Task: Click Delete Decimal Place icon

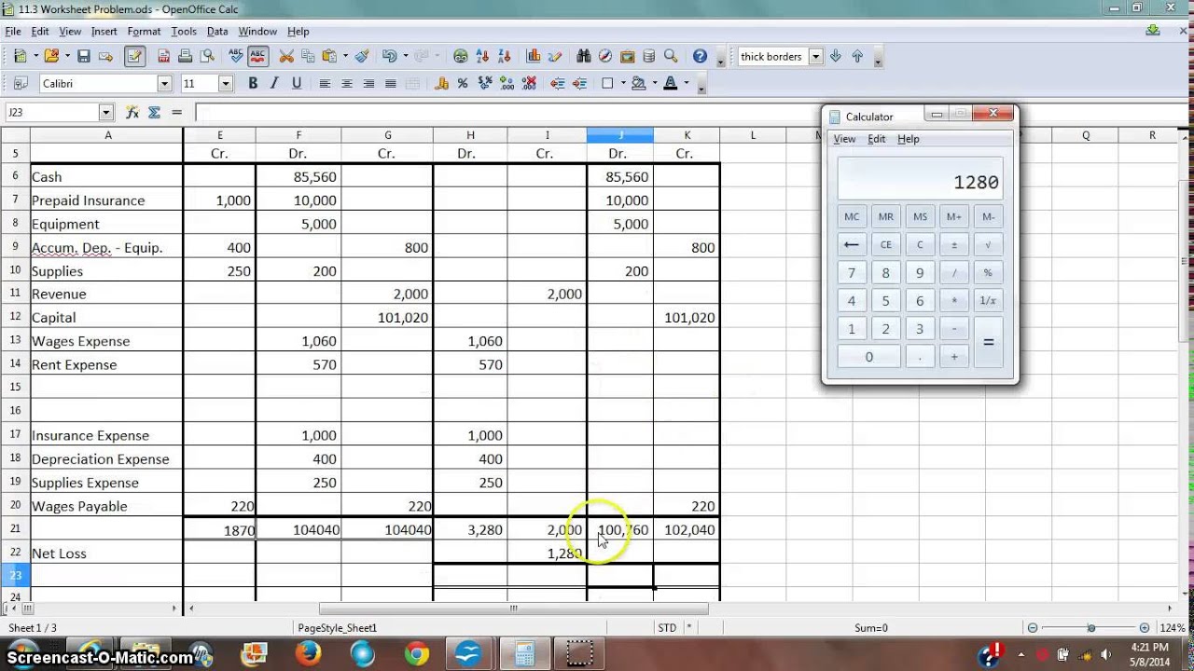Action: point(528,84)
